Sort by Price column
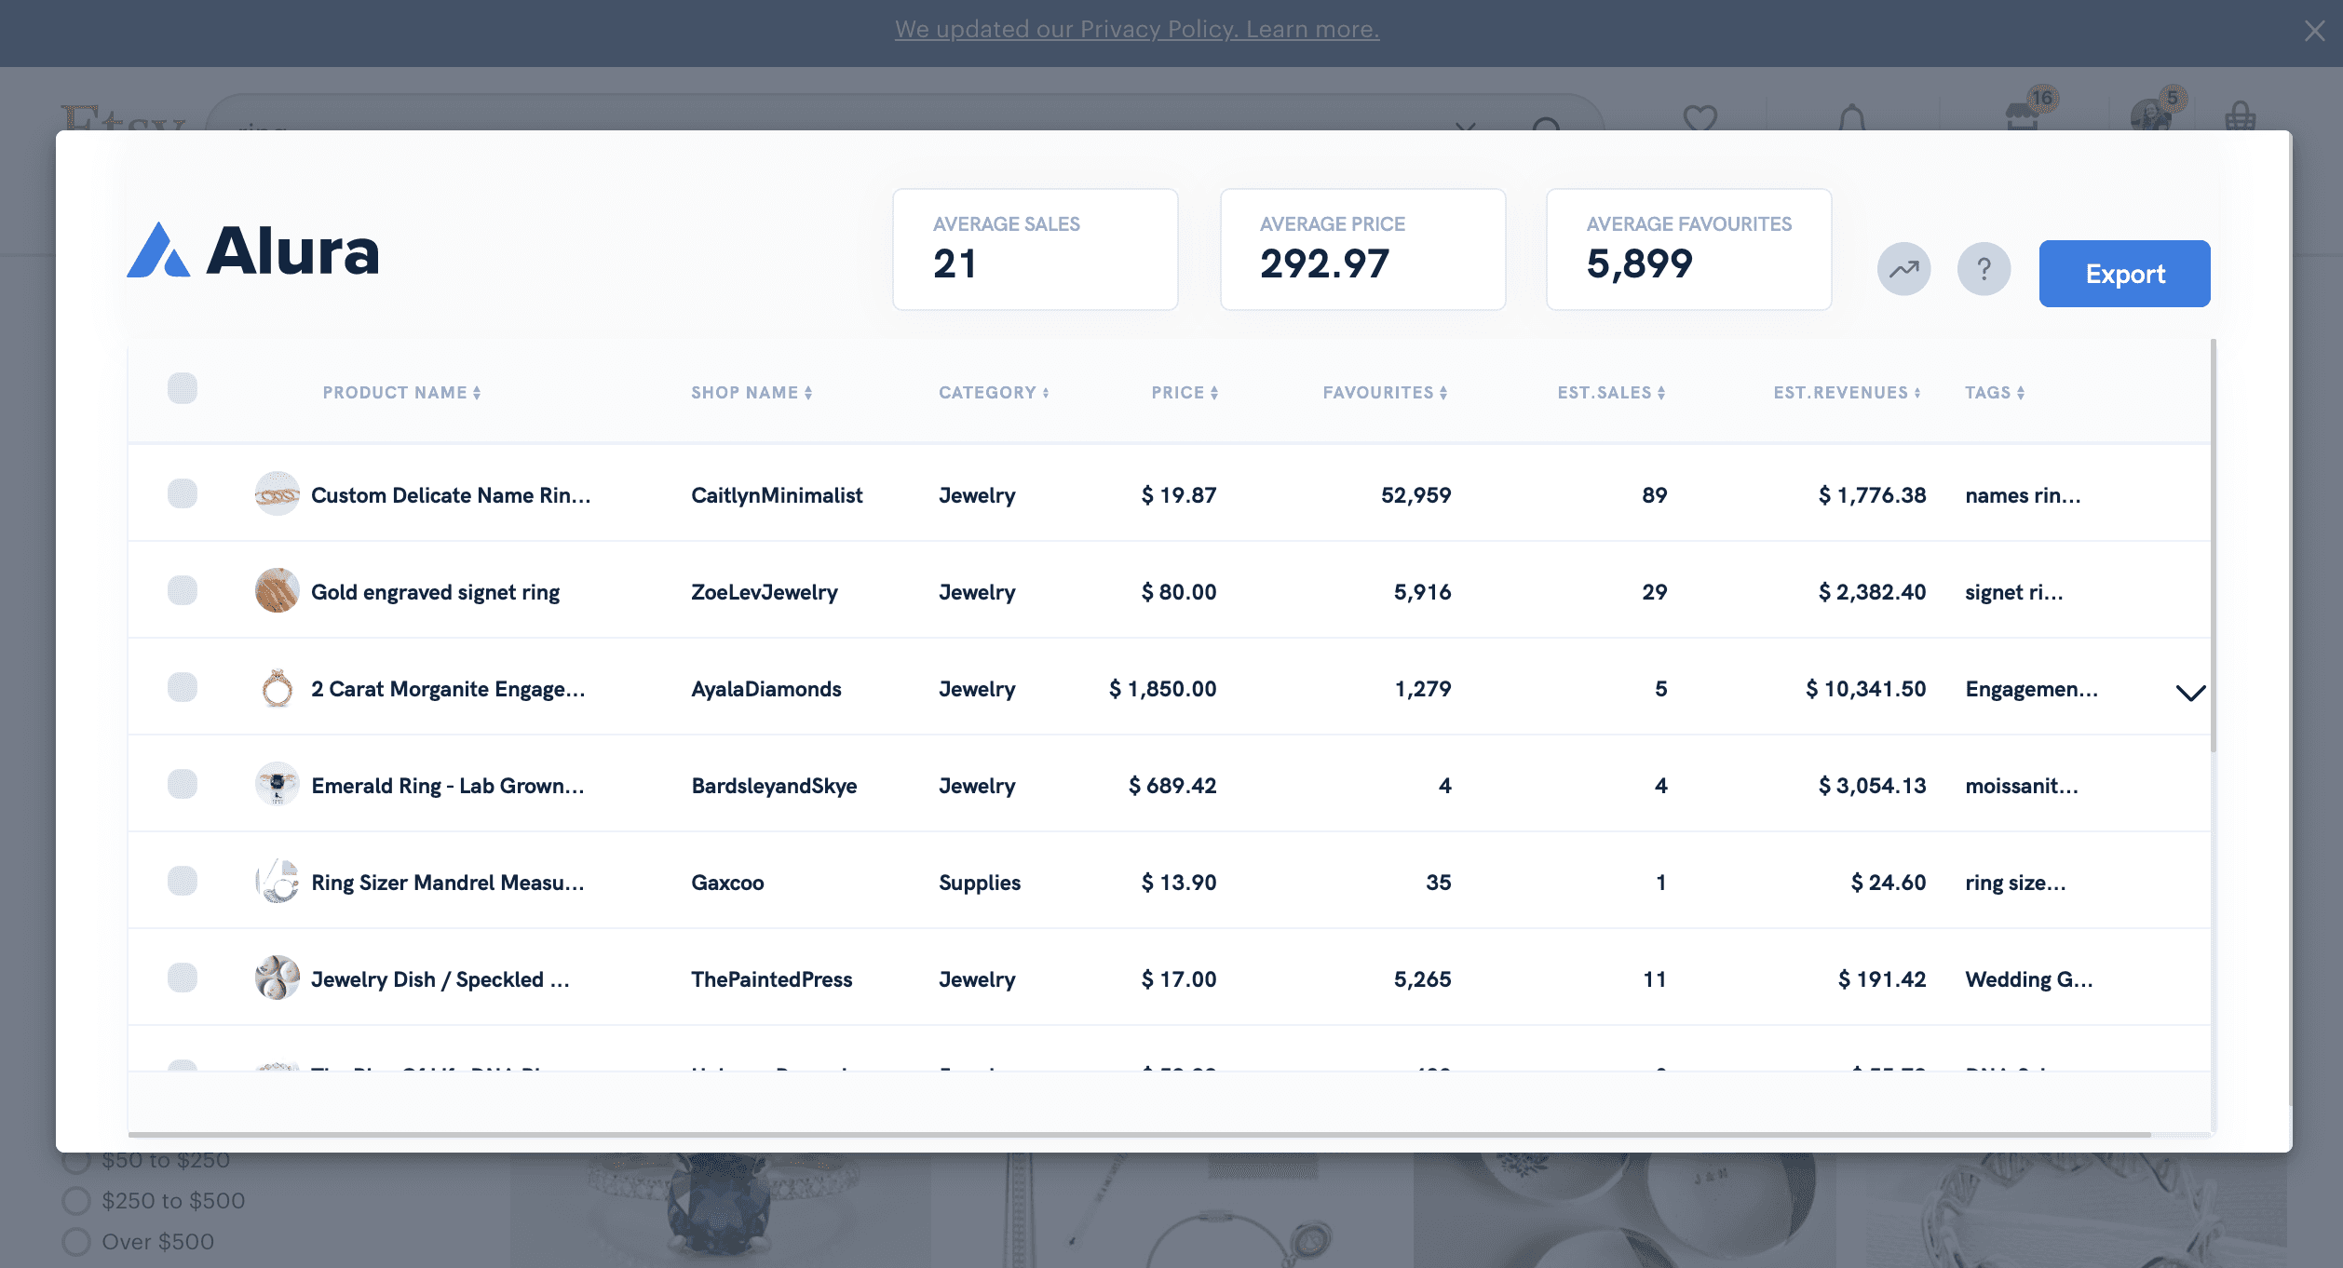The width and height of the screenshot is (2343, 1268). (1185, 393)
